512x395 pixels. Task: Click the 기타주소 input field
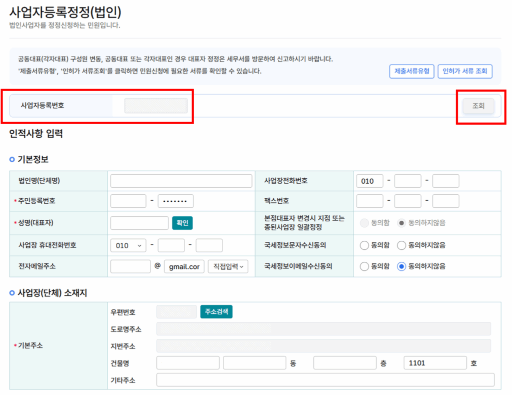point(325,379)
